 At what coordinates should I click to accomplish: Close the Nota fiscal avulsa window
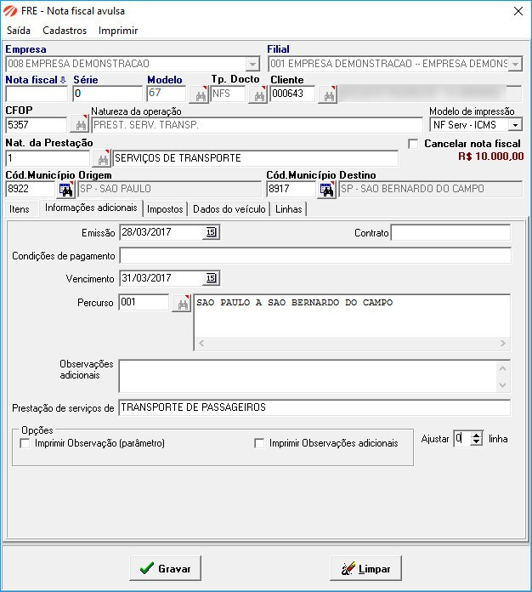tap(518, 11)
